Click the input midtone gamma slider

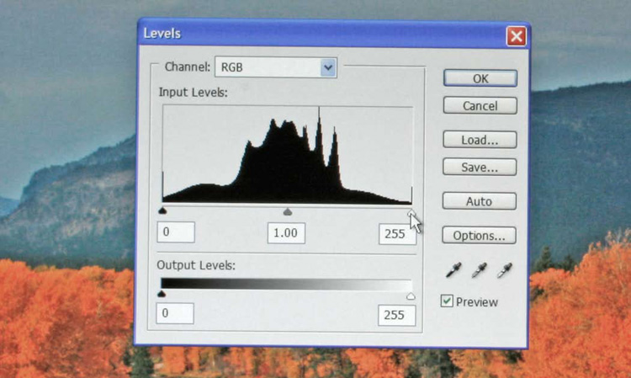point(288,212)
